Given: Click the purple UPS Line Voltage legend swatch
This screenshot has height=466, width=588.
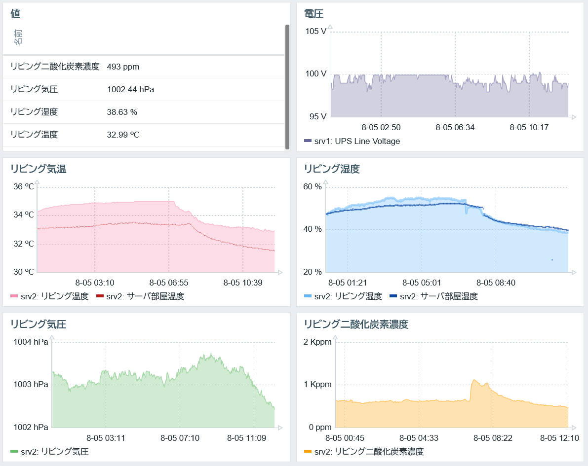Looking at the screenshot, I should click(308, 141).
